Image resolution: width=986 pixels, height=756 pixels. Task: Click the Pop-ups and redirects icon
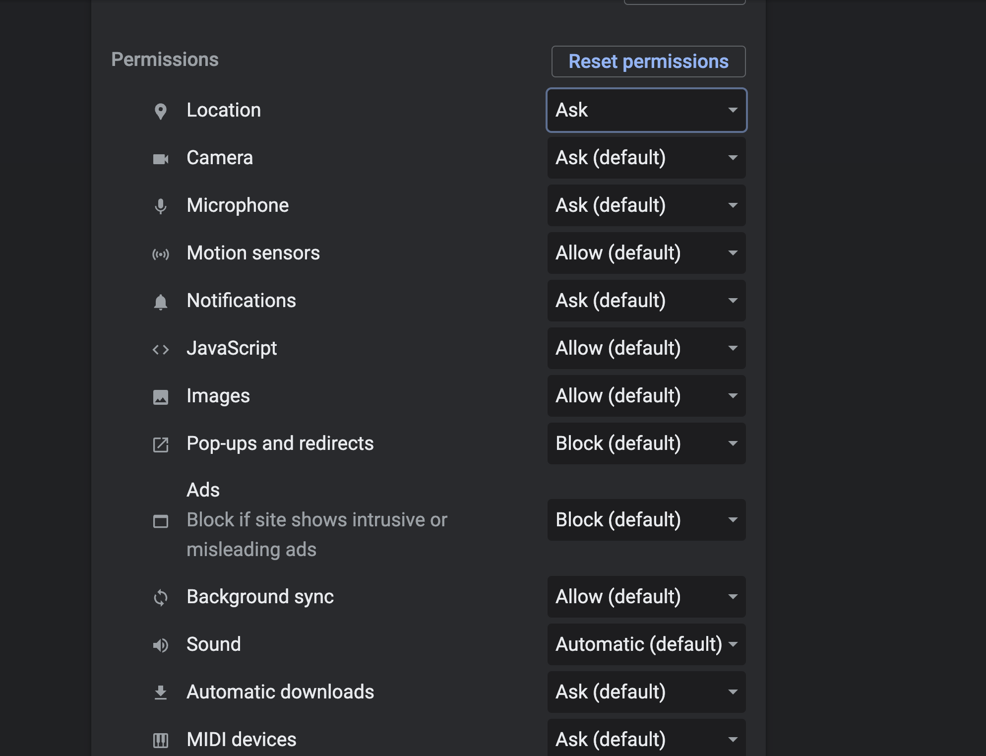[160, 444]
